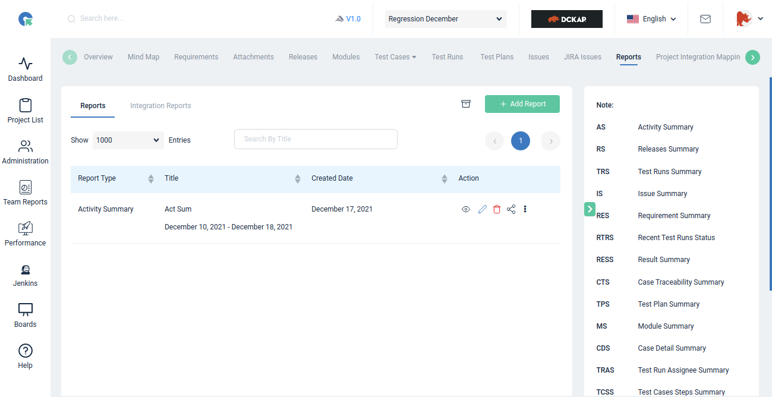Select the Reports top navigation tab

point(628,57)
